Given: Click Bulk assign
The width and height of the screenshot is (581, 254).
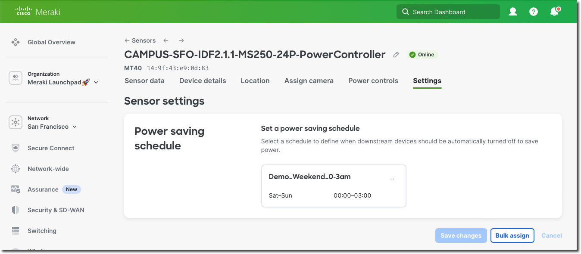Looking at the screenshot, I should (512, 235).
